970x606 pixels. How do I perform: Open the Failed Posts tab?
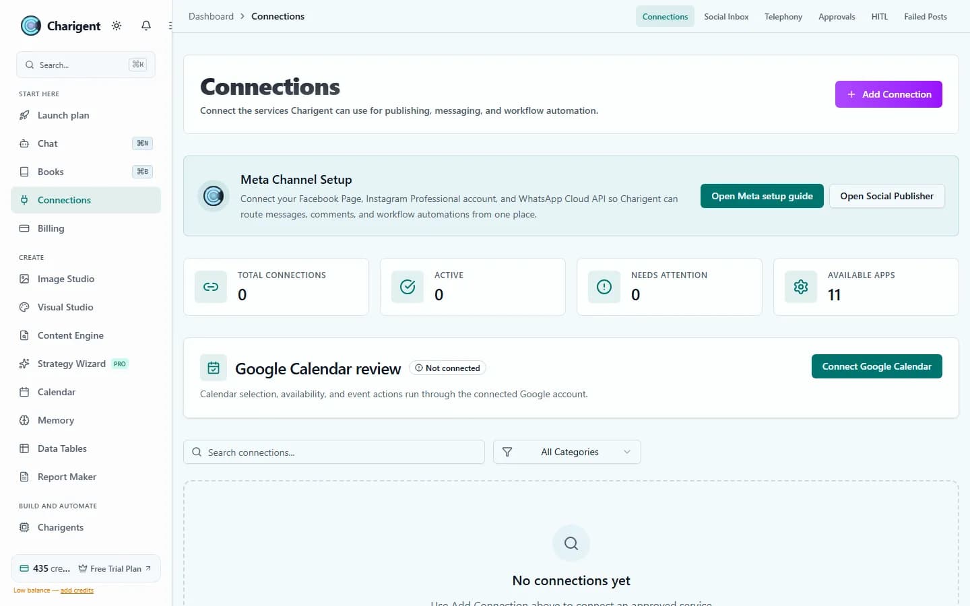[x=926, y=16]
